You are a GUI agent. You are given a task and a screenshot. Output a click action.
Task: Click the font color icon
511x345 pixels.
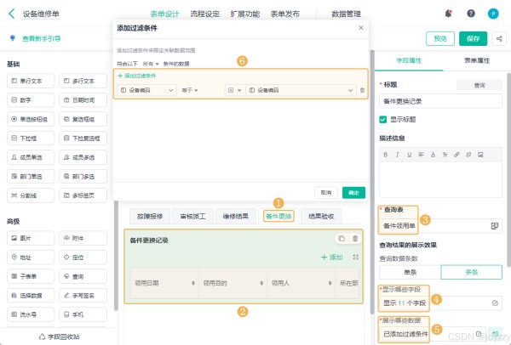433,155
